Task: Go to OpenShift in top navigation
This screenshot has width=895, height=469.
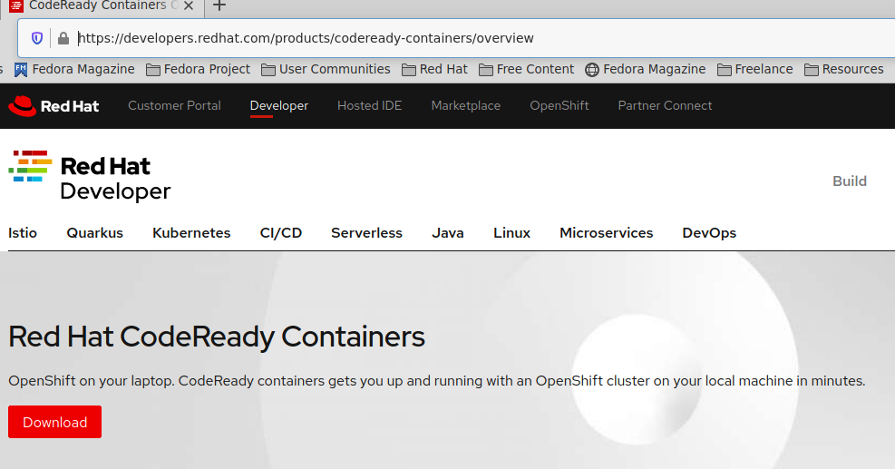Action: (559, 105)
